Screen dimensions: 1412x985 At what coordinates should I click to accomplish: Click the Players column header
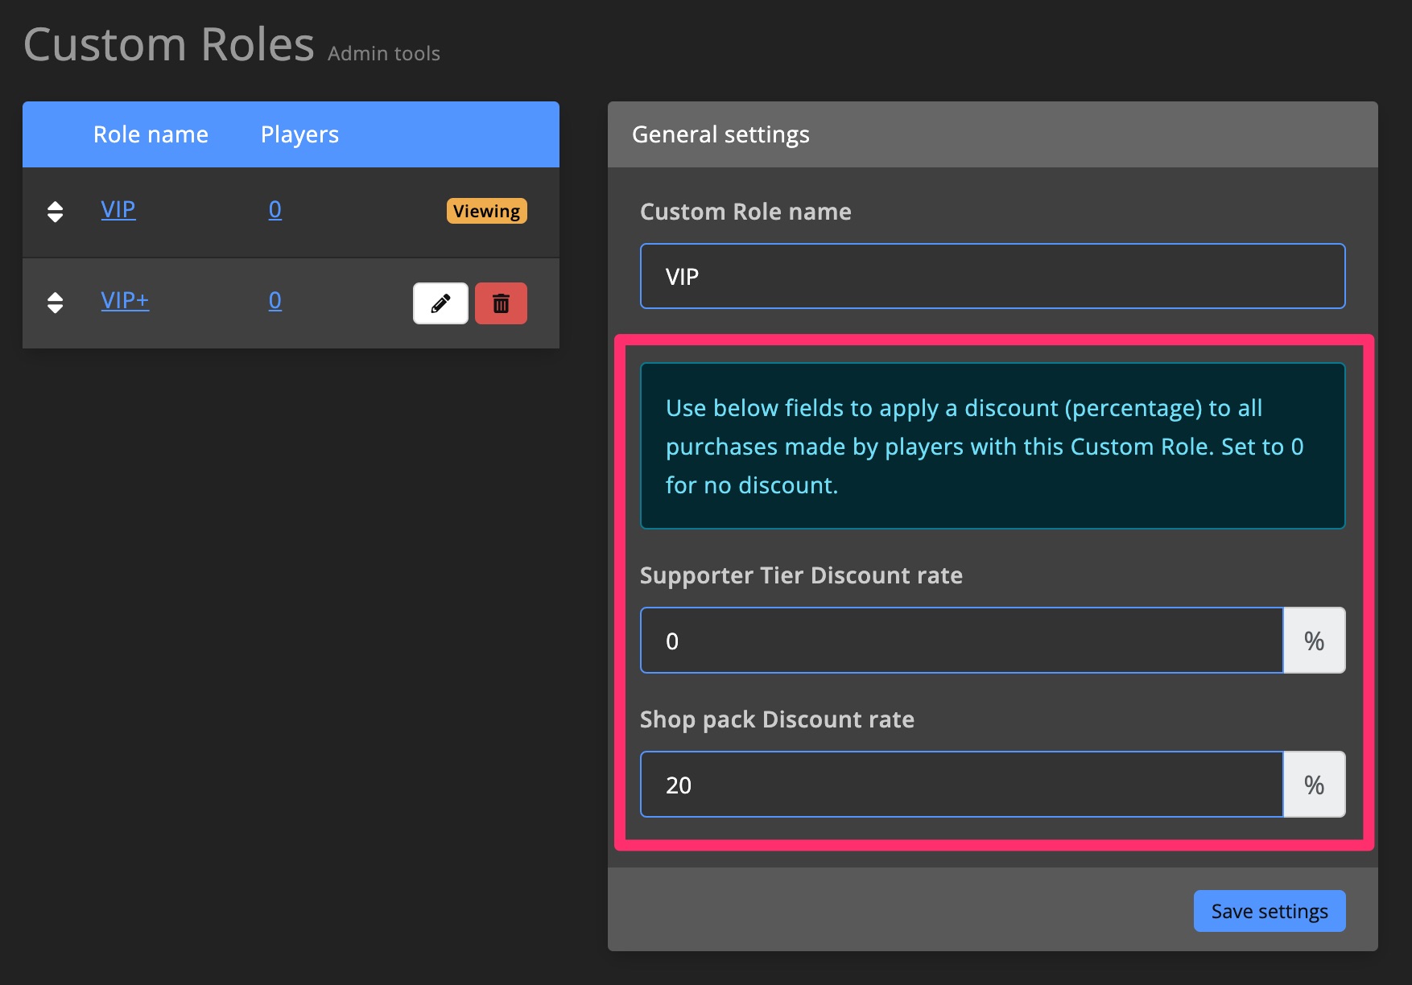299,134
